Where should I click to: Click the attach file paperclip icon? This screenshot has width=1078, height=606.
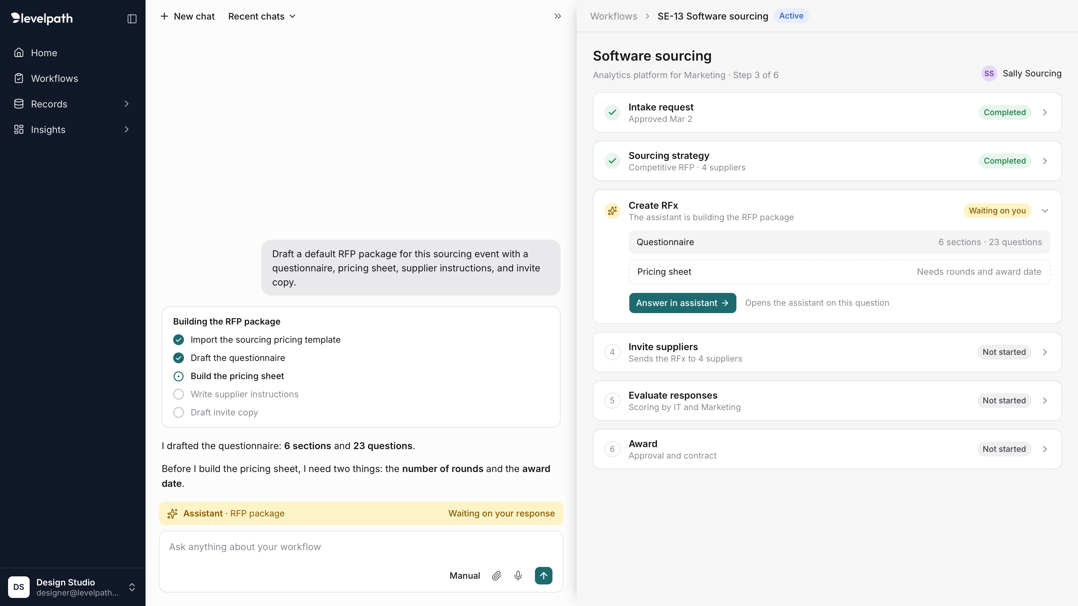[496, 575]
